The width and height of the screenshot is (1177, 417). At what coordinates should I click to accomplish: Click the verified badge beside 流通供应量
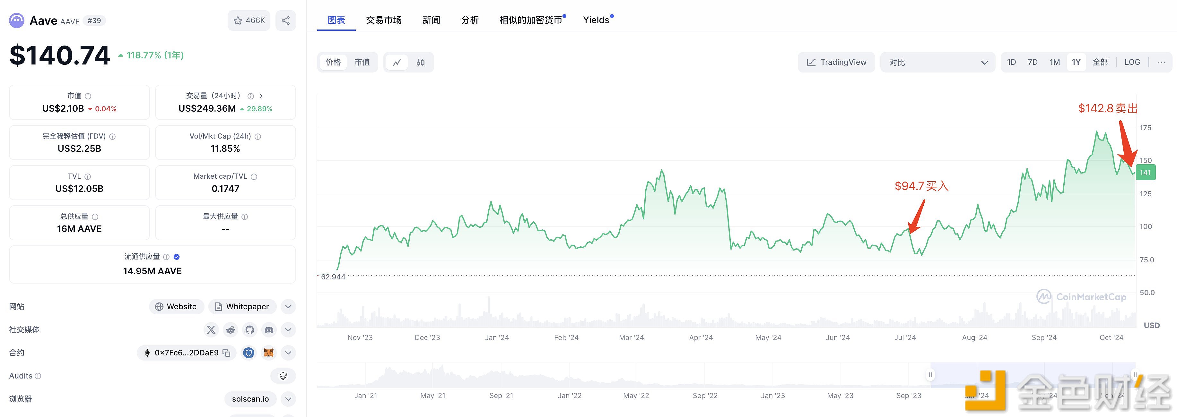(177, 257)
